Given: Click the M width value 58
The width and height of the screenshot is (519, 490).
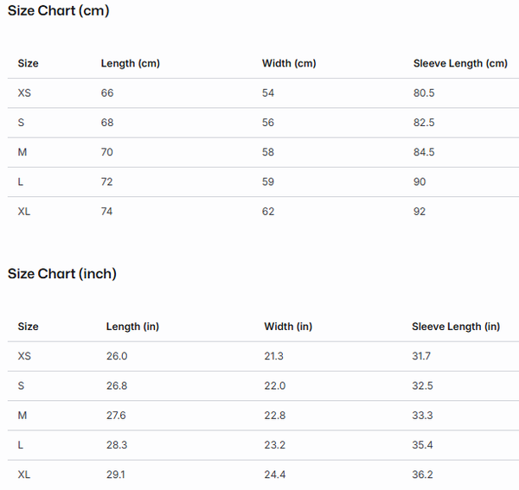Looking at the screenshot, I should click(268, 152).
